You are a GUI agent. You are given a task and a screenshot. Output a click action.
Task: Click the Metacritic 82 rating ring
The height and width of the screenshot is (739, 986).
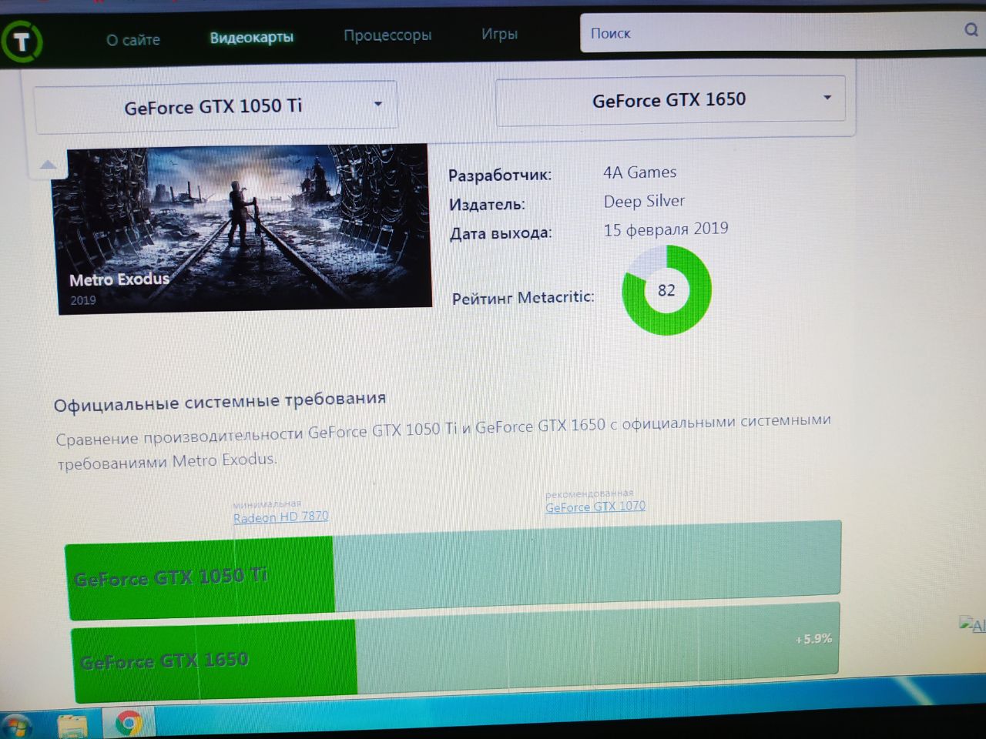(x=666, y=290)
